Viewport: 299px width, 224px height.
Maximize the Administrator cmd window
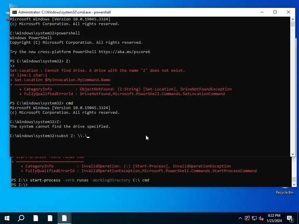click(x=275, y=12)
